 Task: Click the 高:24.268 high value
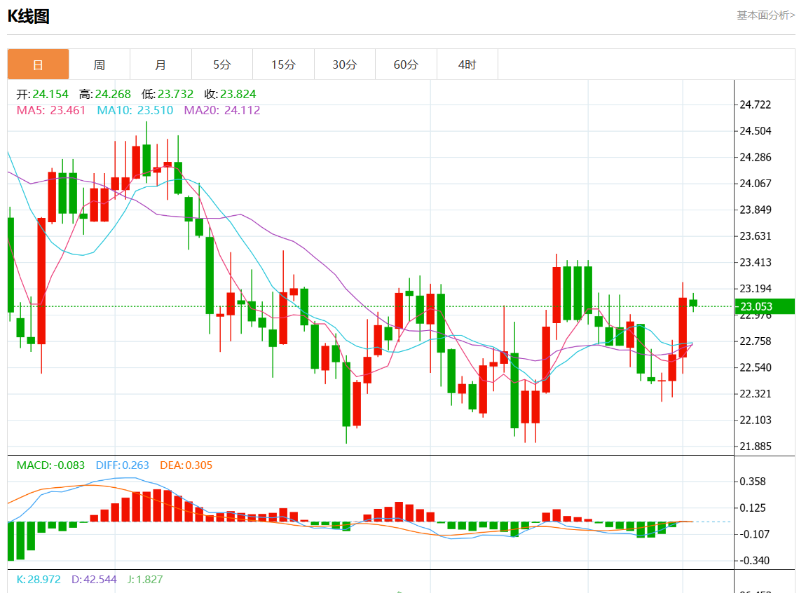coord(105,94)
